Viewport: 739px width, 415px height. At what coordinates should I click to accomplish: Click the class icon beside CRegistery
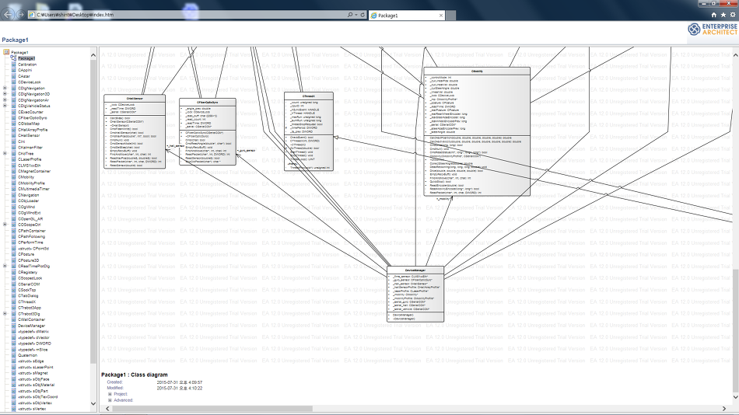click(x=14, y=272)
